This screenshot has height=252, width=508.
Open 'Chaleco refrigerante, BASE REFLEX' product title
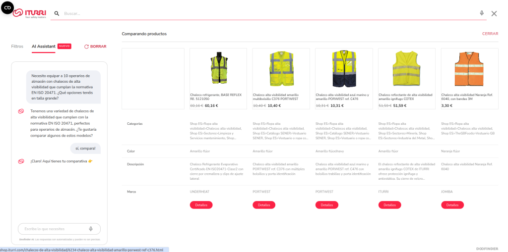click(215, 97)
